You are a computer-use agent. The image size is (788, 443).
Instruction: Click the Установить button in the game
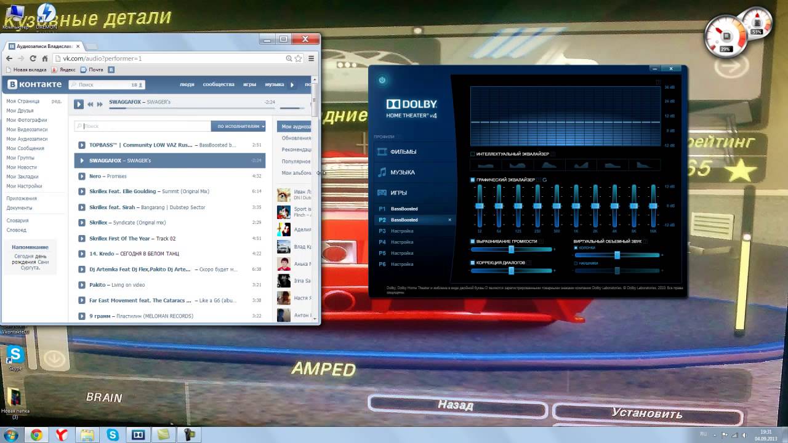click(x=646, y=414)
